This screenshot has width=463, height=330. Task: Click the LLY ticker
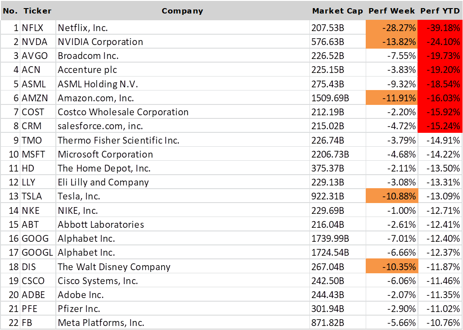point(28,182)
